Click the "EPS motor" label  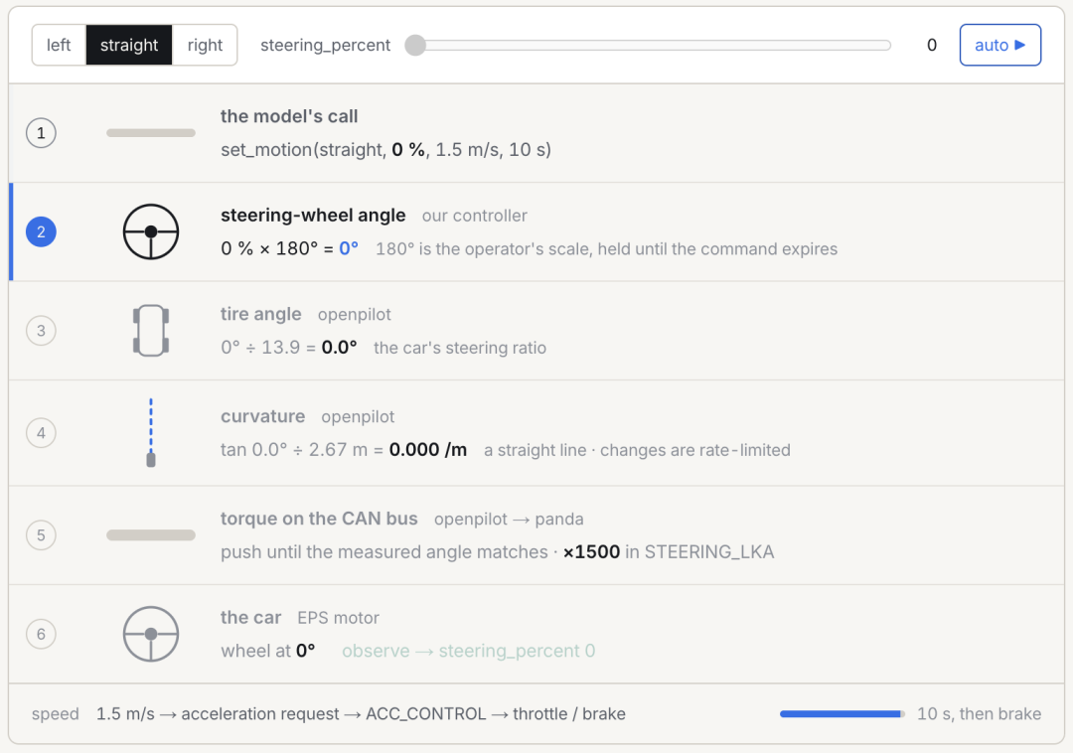[338, 618]
